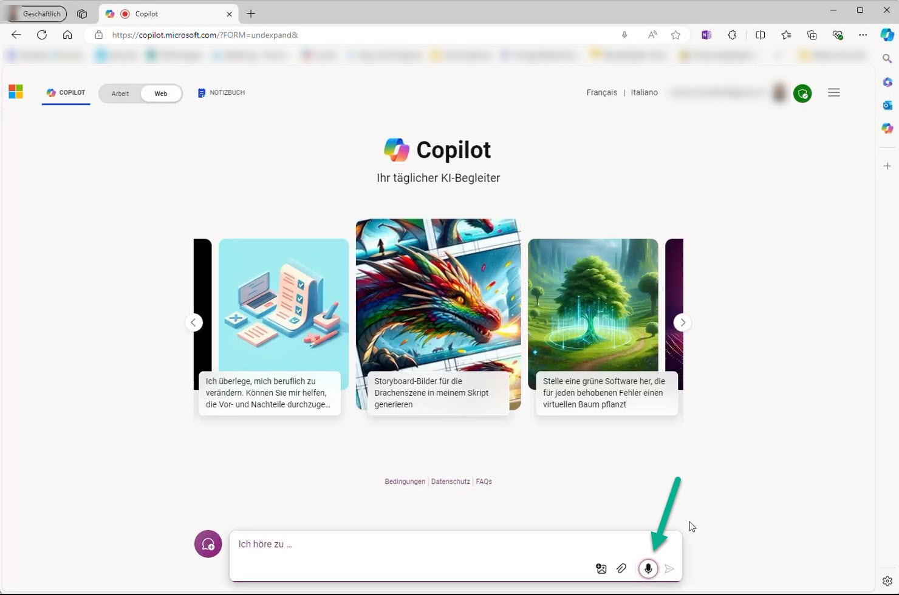Select the send message arrow icon
Viewport: 899px width, 595px height.
669,569
